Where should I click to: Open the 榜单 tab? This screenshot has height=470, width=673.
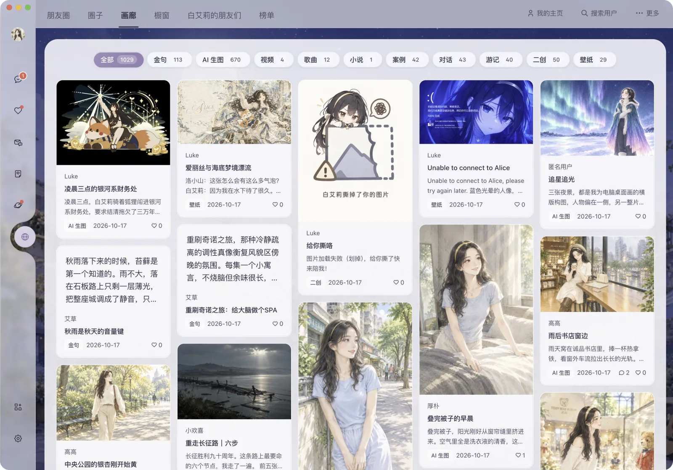click(267, 16)
